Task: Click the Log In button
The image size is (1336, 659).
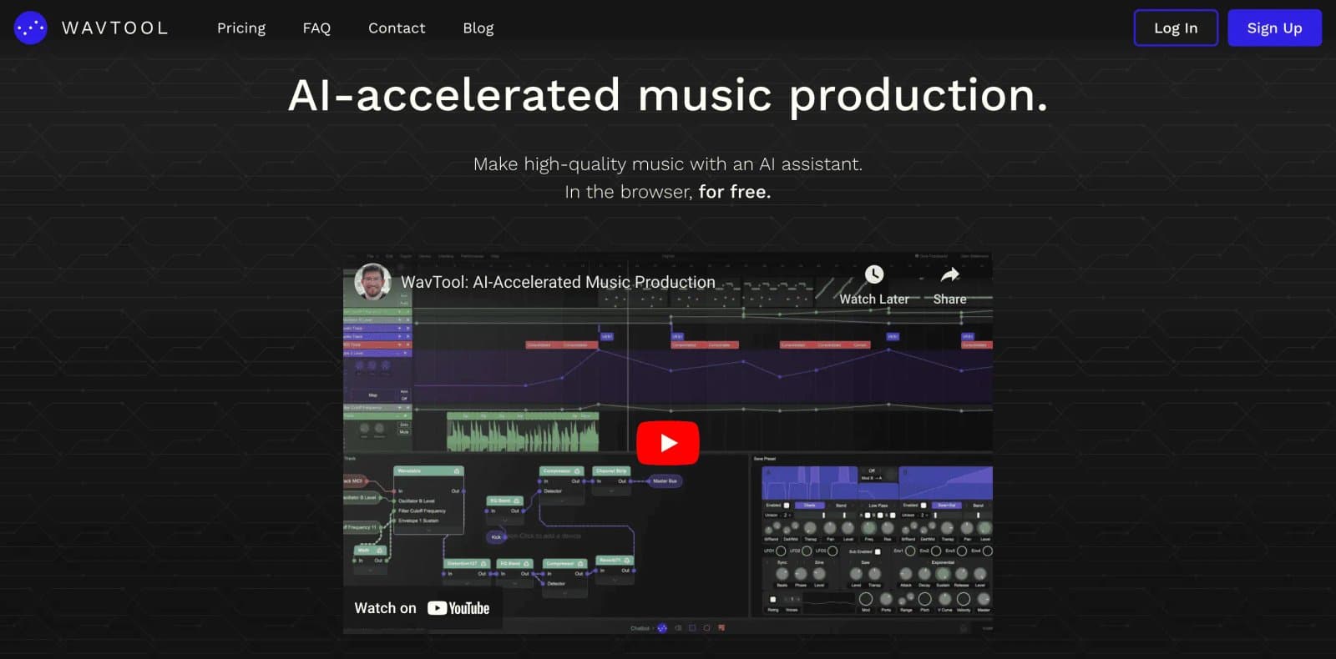Action: [x=1176, y=28]
